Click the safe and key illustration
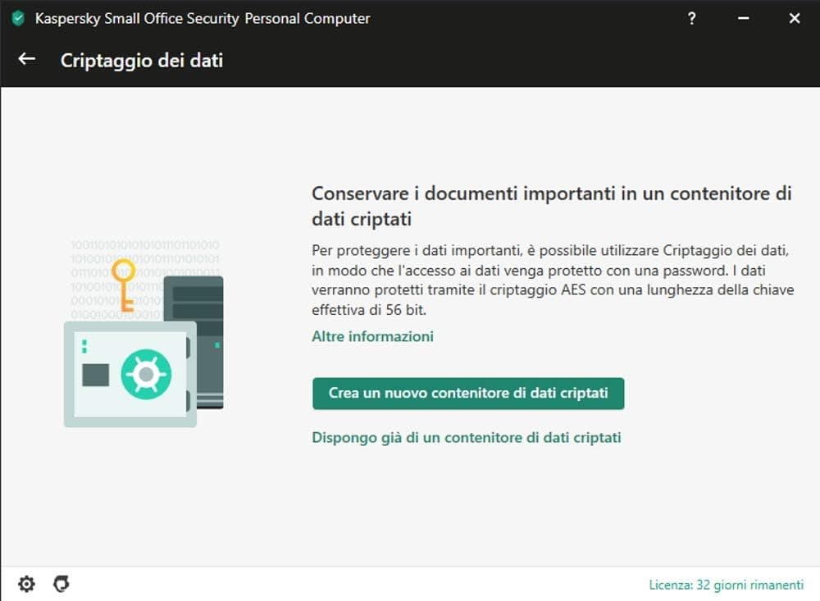The height and width of the screenshot is (601, 820). pyautogui.click(x=145, y=333)
